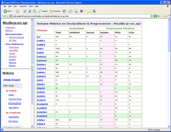Open the Declarations volume metrics link
The width and height of the screenshot is (171, 132).
pyautogui.click(x=15, y=104)
